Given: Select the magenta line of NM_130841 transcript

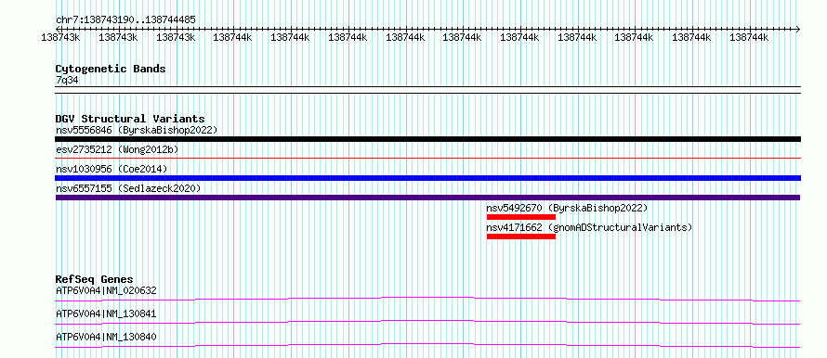Looking at the screenshot, I should pyautogui.click(x=427, y=322).
